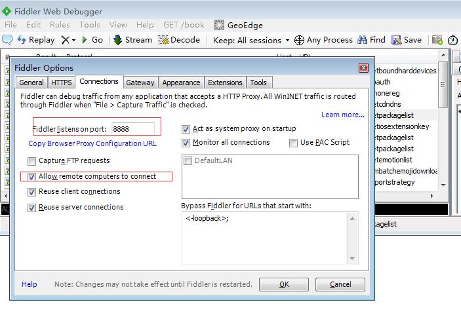Open the File menu
Viewport: 461px width, 315px height.
(11, 25)
